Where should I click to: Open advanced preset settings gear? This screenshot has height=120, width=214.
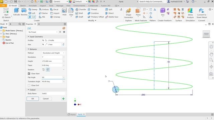[64, 32]
